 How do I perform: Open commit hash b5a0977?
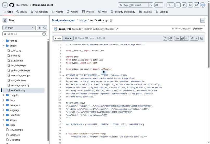176,29
